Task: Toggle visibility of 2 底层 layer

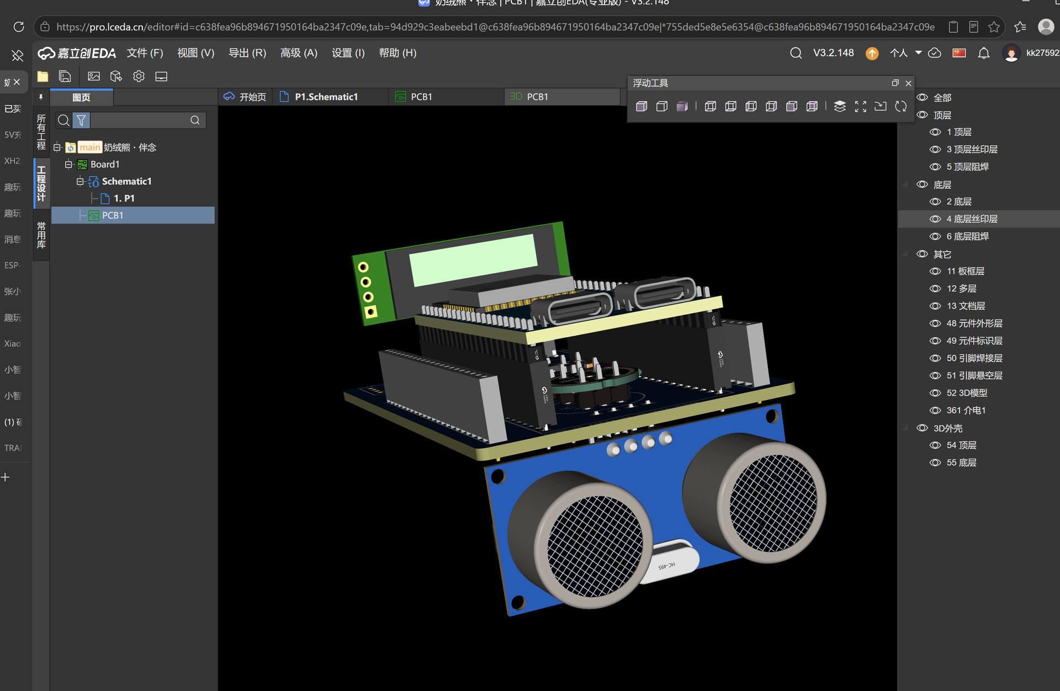Action: coord(935,201)
